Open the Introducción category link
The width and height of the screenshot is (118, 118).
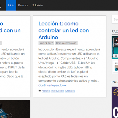point(57,91)
